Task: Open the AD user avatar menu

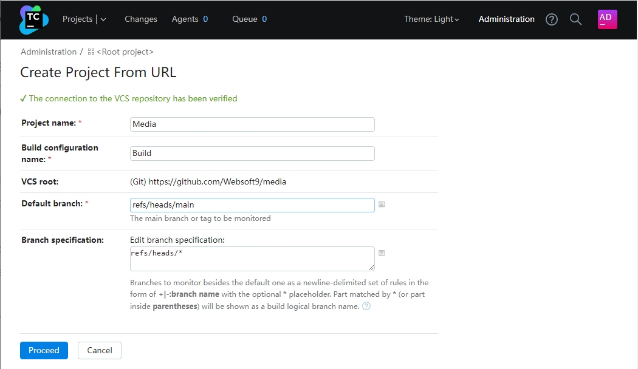Action: 607,19
